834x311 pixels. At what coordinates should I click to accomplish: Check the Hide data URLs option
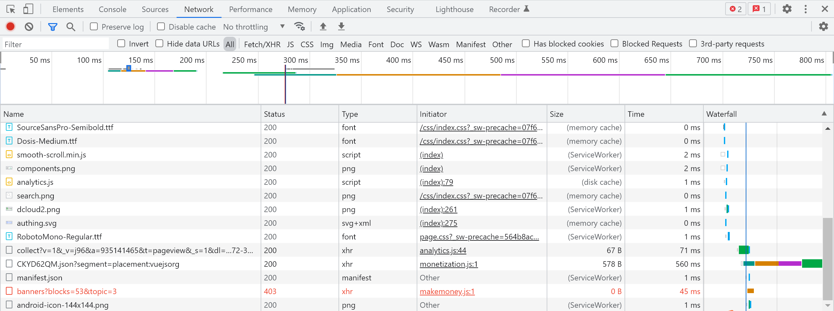click(159, 44)
